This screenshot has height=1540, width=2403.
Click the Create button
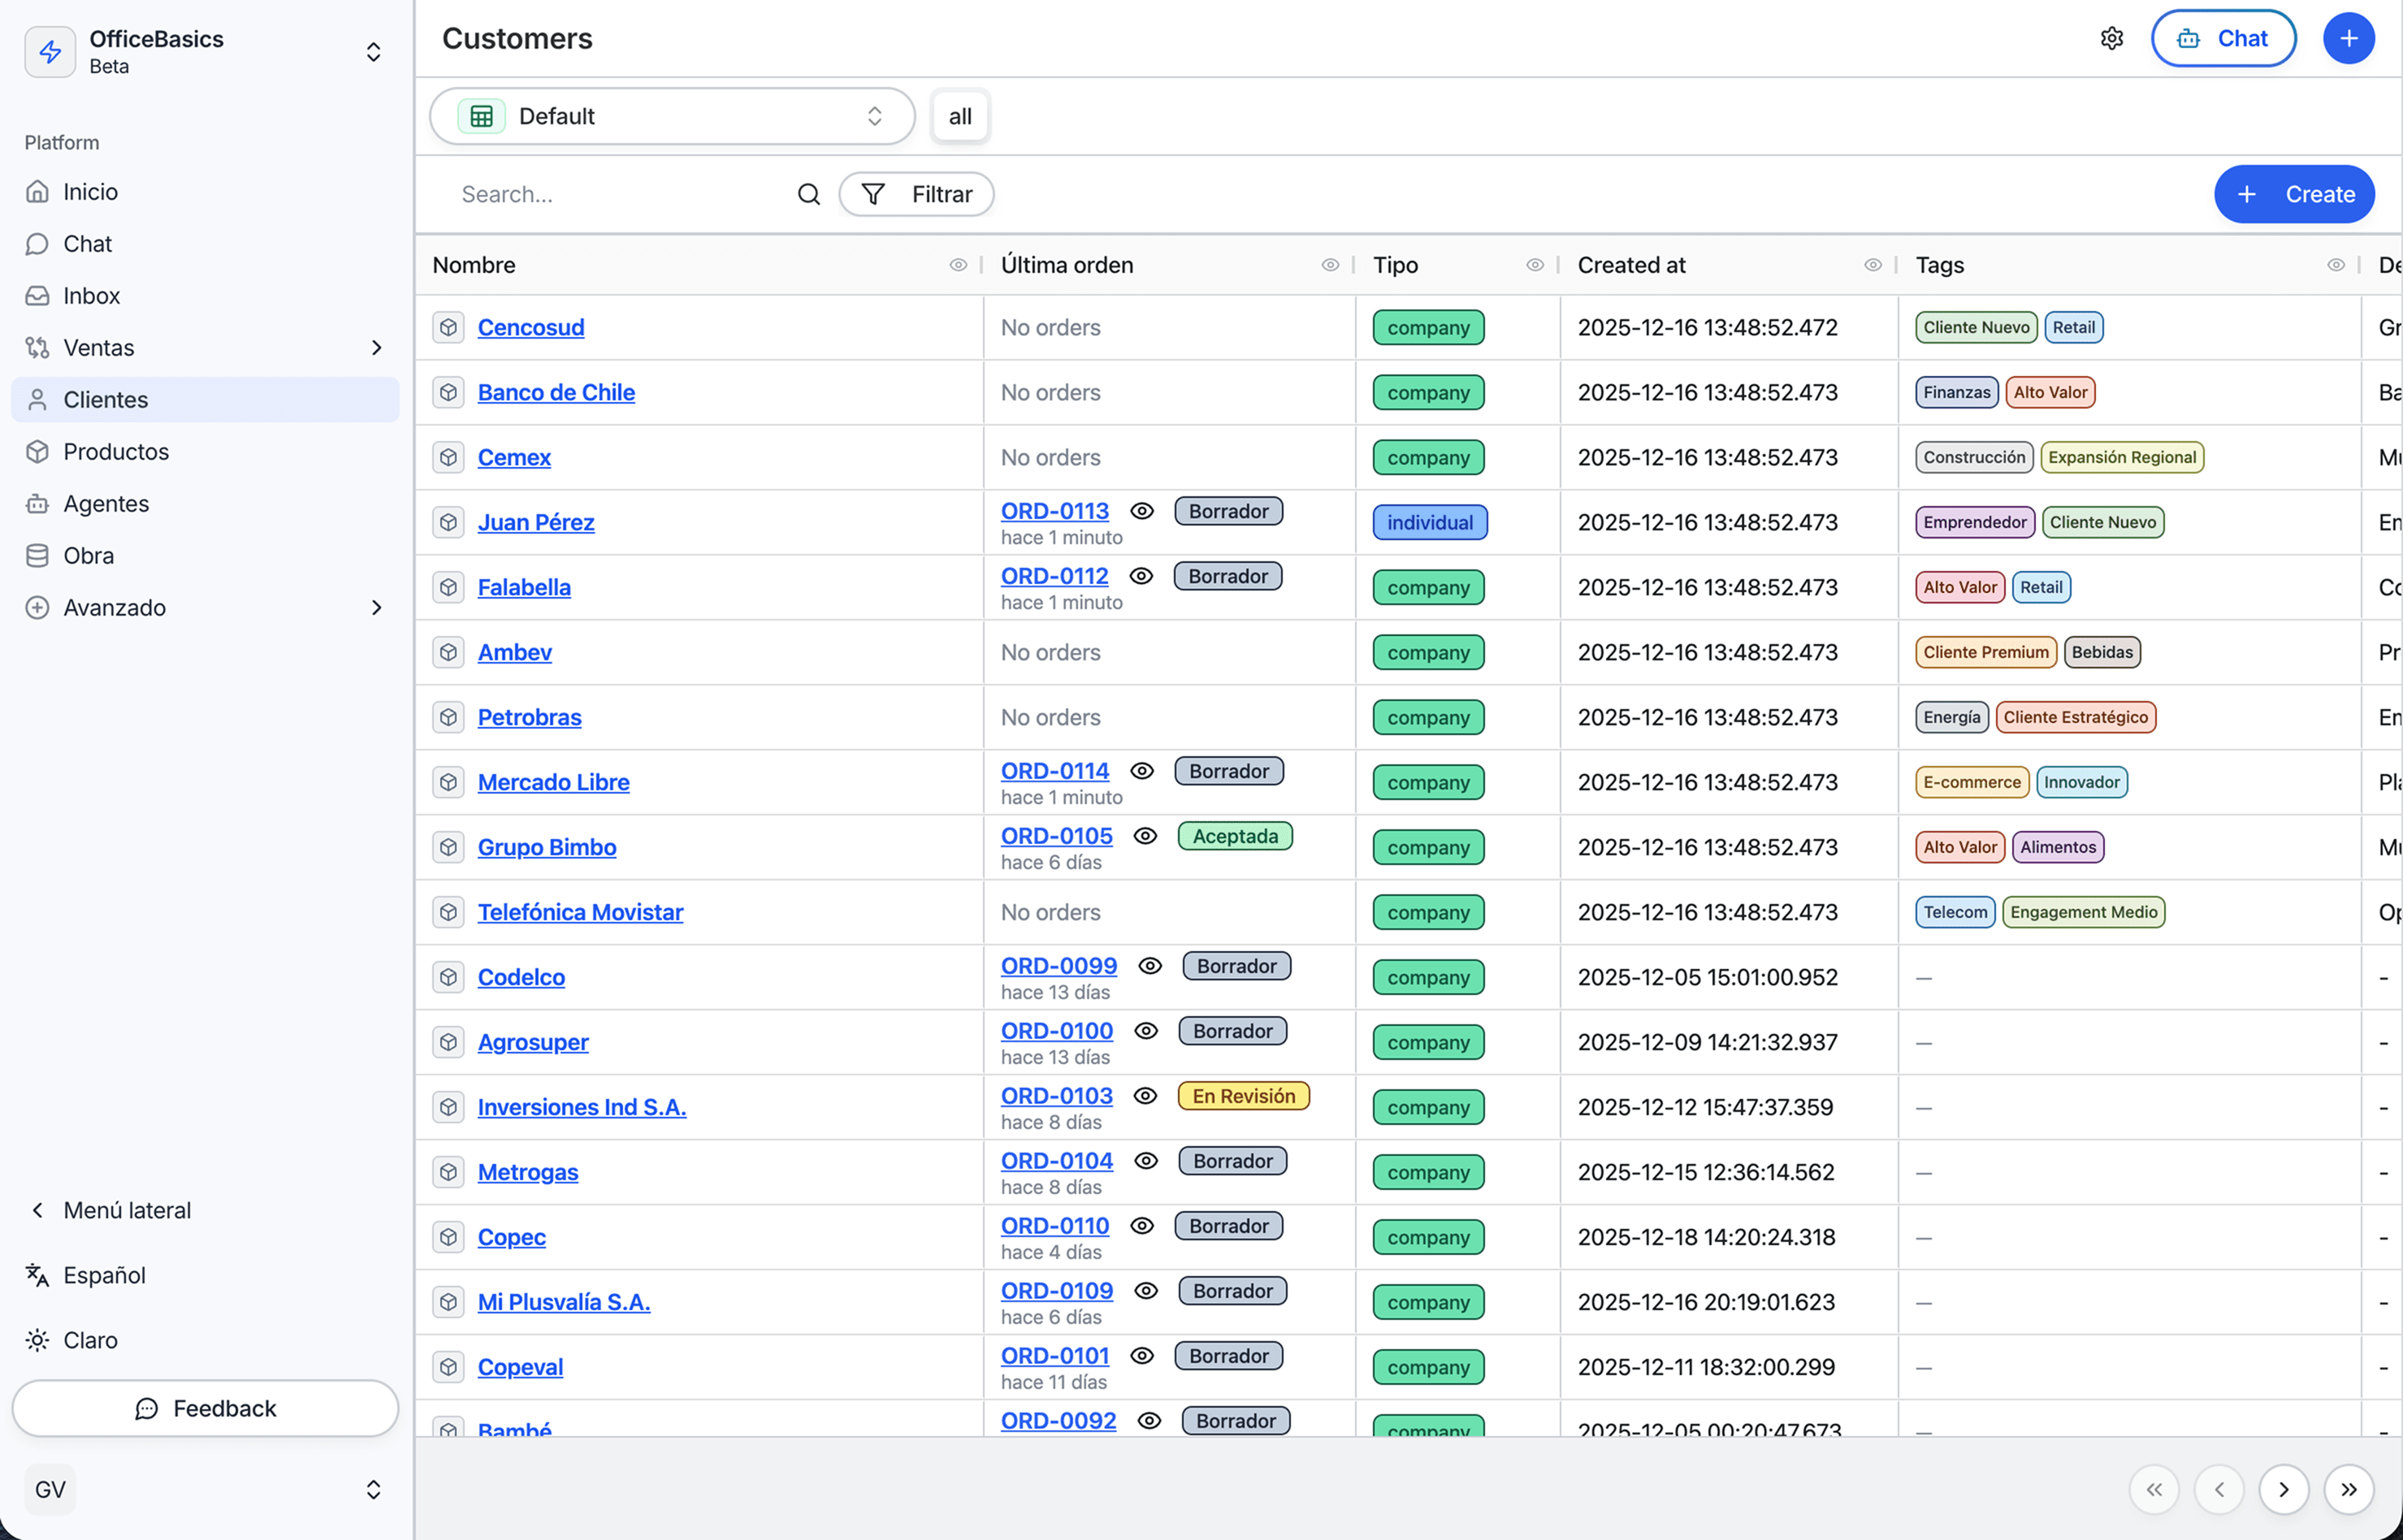point(2293,194)
